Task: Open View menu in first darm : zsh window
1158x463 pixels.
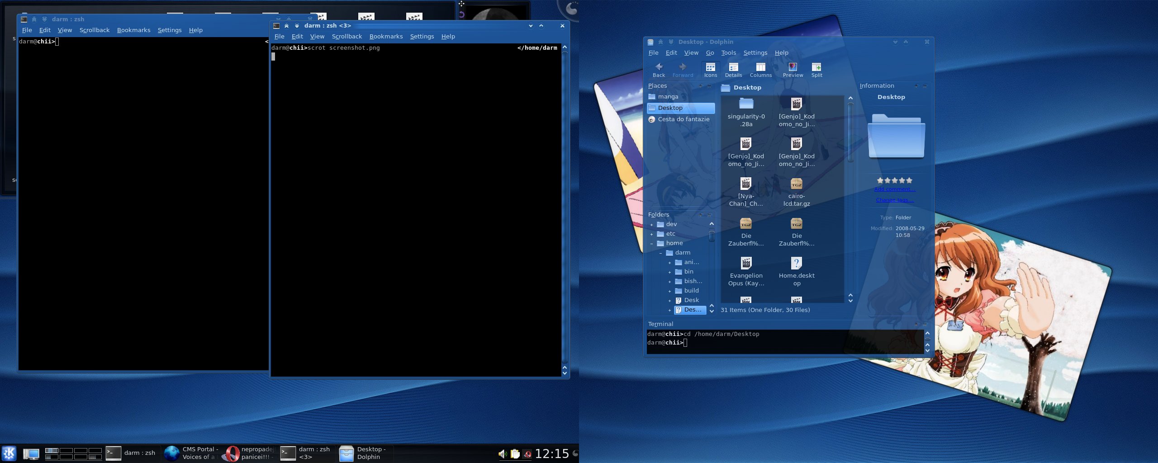Action: pyautogui.click(x=65, y=30)
